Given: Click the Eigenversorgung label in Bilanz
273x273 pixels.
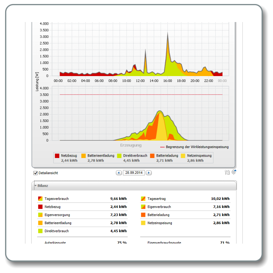Looking at the screenshot, I should pos(57,215).
